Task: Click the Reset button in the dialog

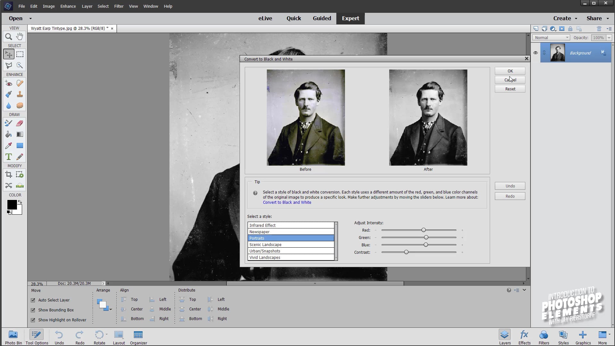Action: coord(510,89)
